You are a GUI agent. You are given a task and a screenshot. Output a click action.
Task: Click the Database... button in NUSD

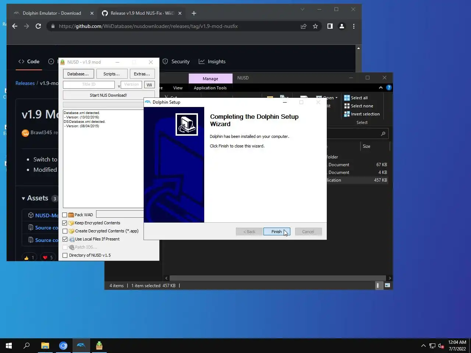pos(78,74)
